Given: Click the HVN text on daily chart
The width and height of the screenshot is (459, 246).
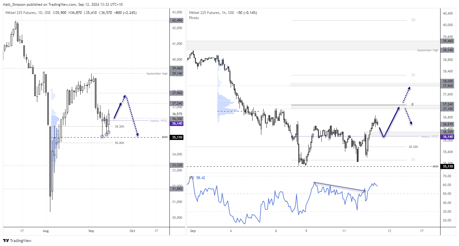Looking at the screenshot, I should pos(165,138).
